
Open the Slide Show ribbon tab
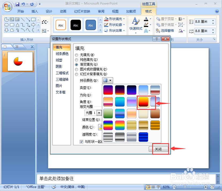point(82,11)
